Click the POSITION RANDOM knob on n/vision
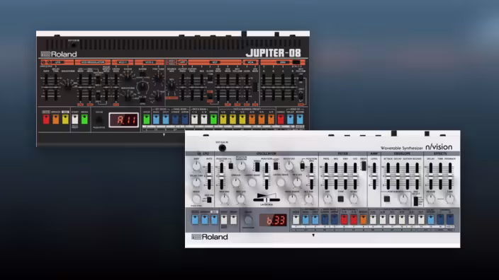The height and width of the screenshot is (280, 499). pyautogui.click(x=242, y=165)
